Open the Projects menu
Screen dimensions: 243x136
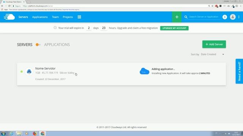coord(68,17)
